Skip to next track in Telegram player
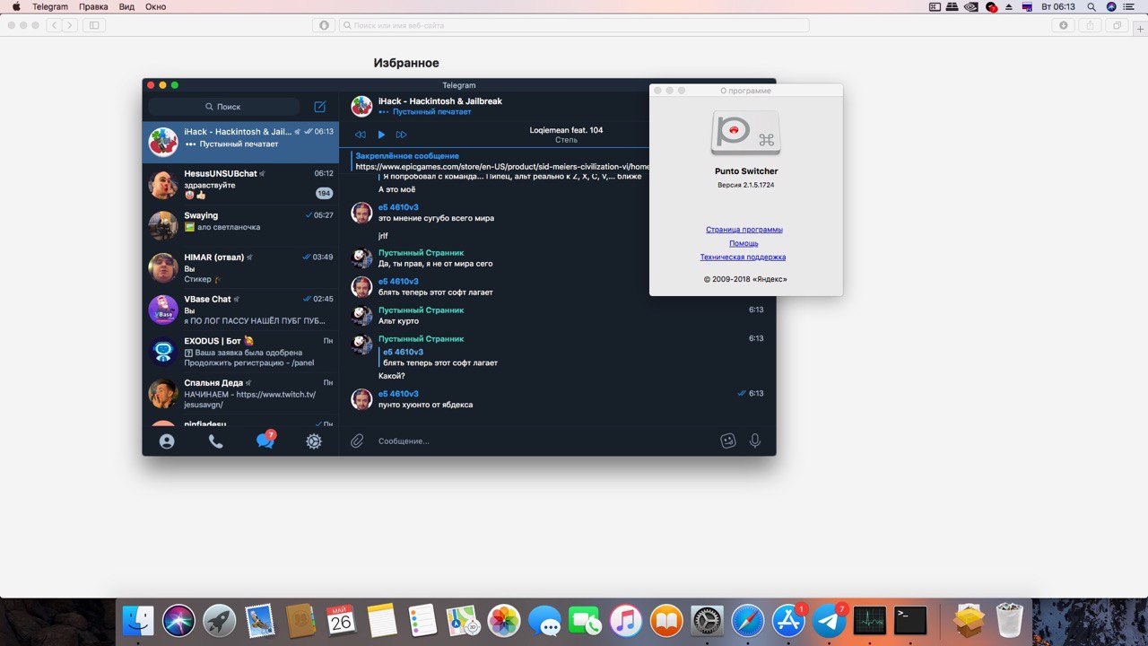This screenshot has height=646, width=1148. click(x=401, y=135)
